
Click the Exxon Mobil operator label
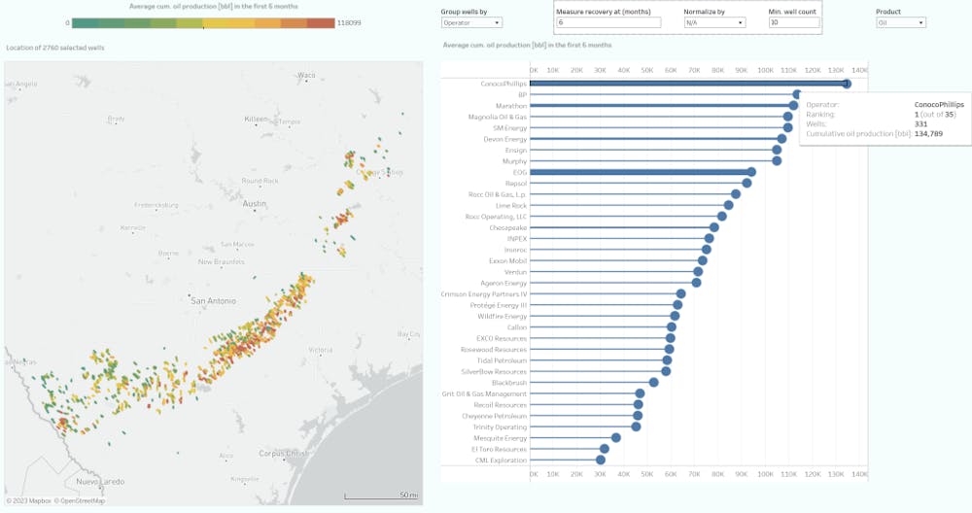tap(507, 260)
